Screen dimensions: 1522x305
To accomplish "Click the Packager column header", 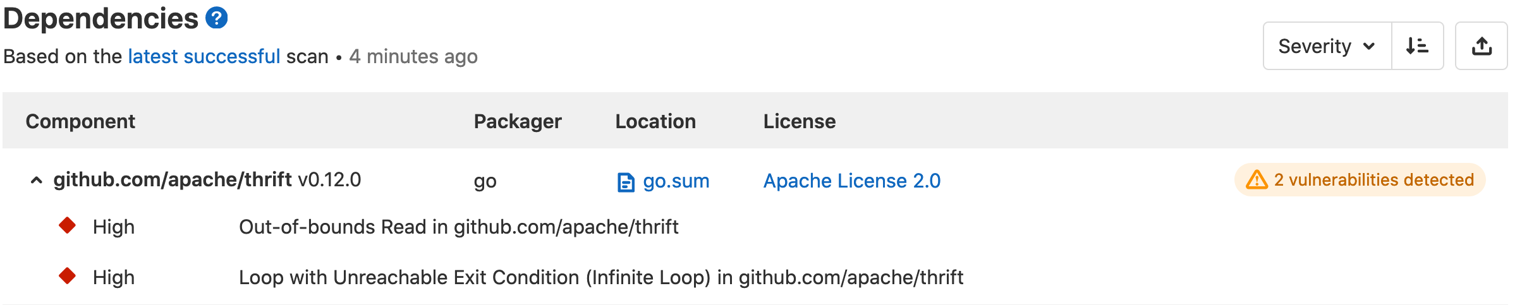I will 518,121.
